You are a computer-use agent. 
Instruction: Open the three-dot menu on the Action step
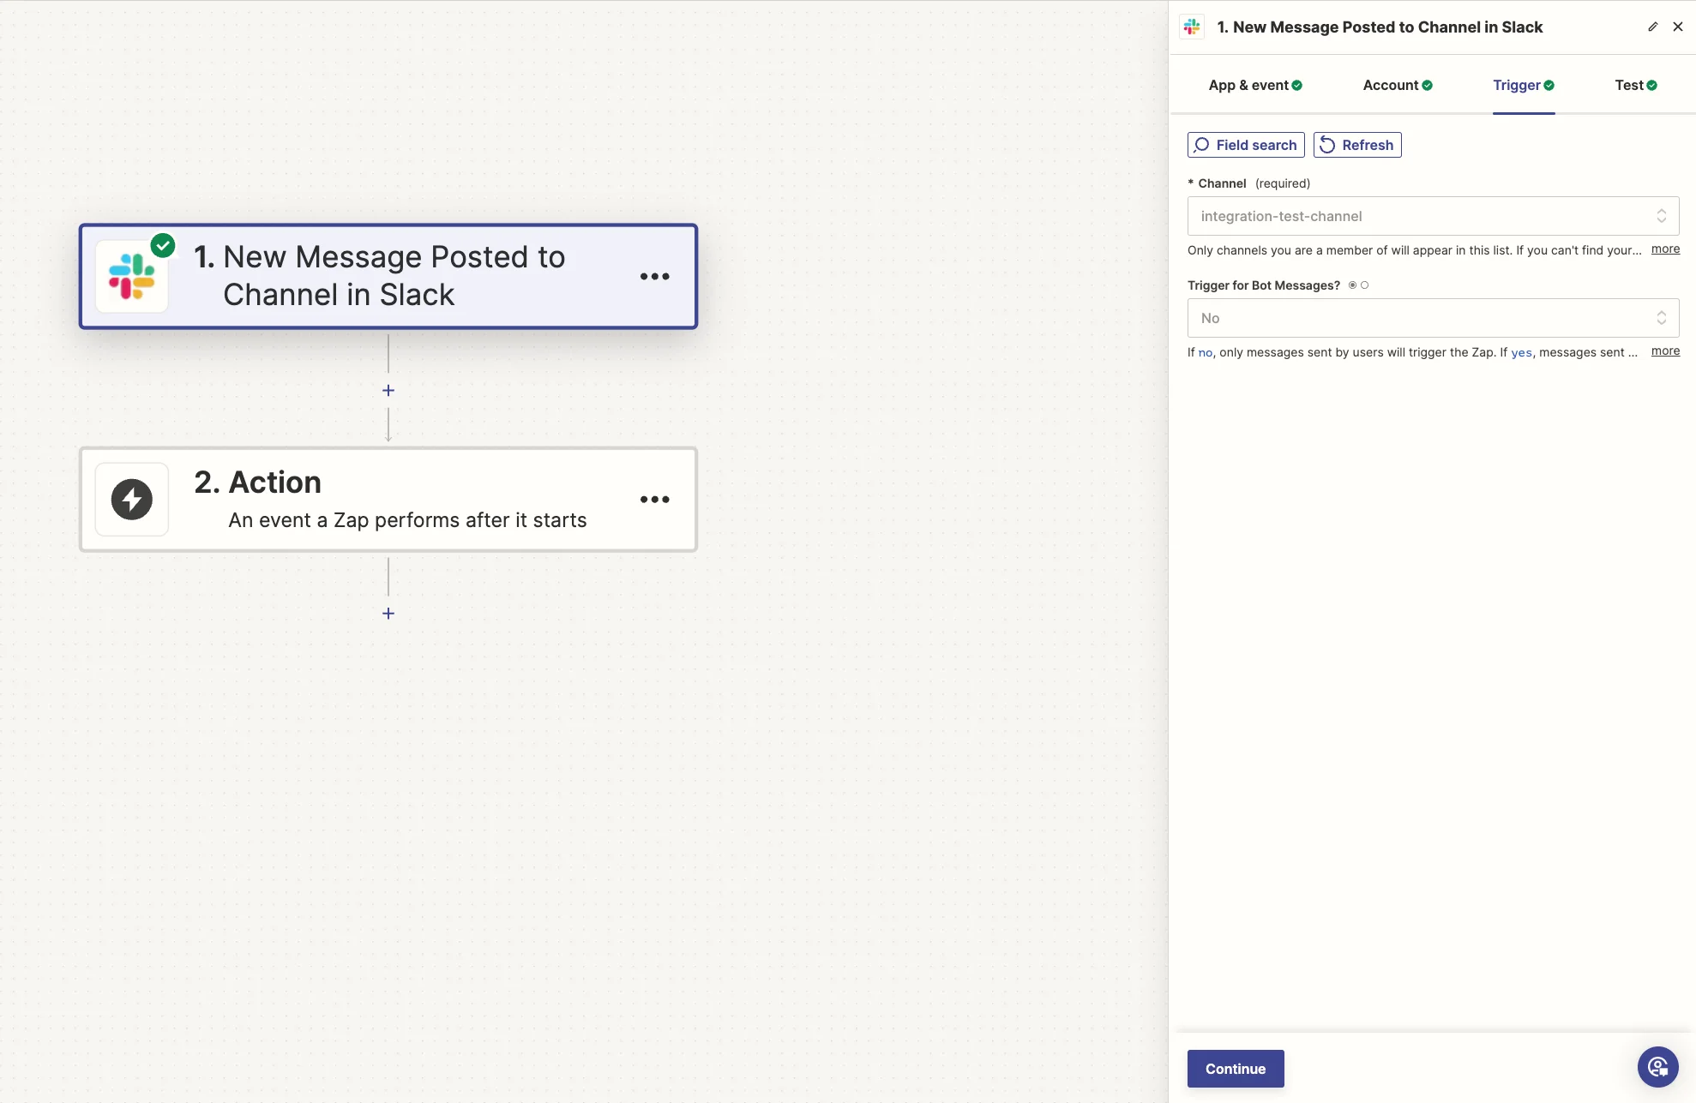tap(654, 499)
